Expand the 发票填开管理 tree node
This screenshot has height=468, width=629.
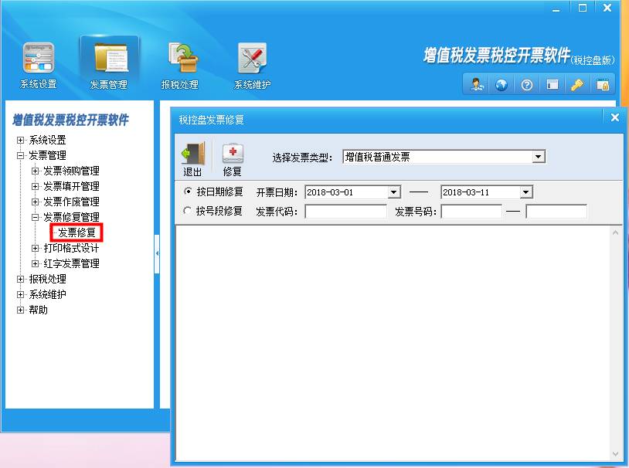pyautogui.click(x=36, y=186)
